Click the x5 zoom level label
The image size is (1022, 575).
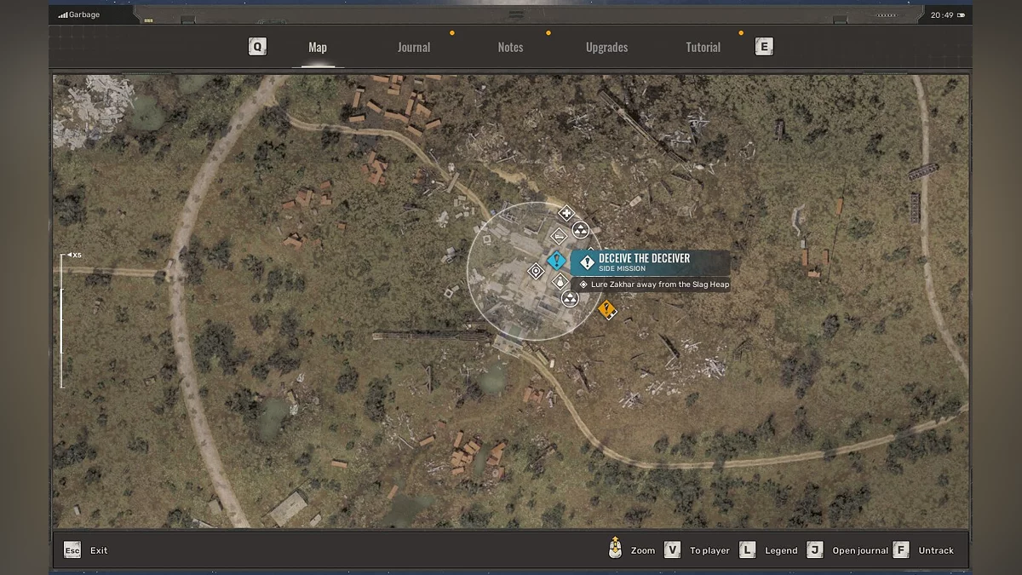tap(77, 255)
